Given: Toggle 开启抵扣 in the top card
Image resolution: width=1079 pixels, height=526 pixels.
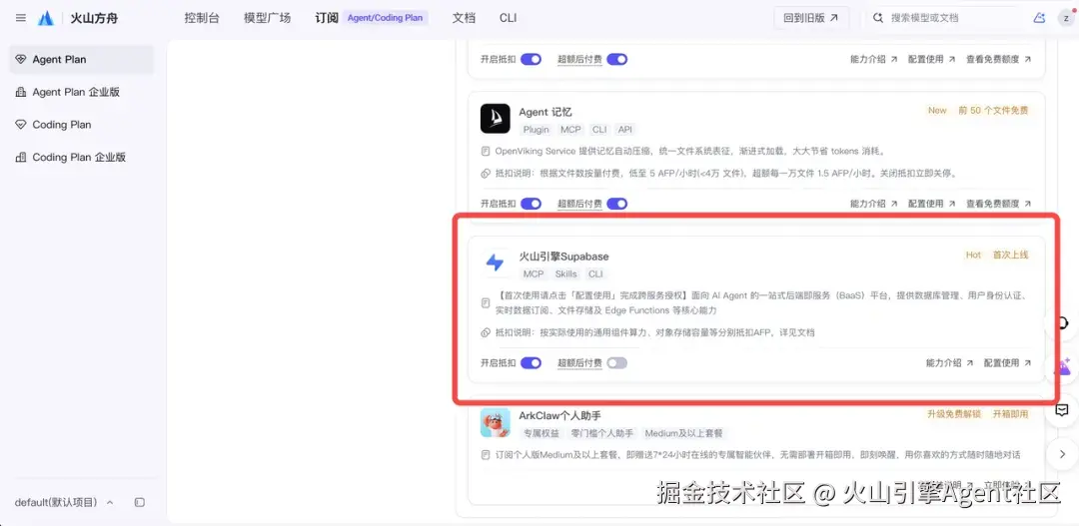Looking at the screenshot, I should [x=531, y=59].
